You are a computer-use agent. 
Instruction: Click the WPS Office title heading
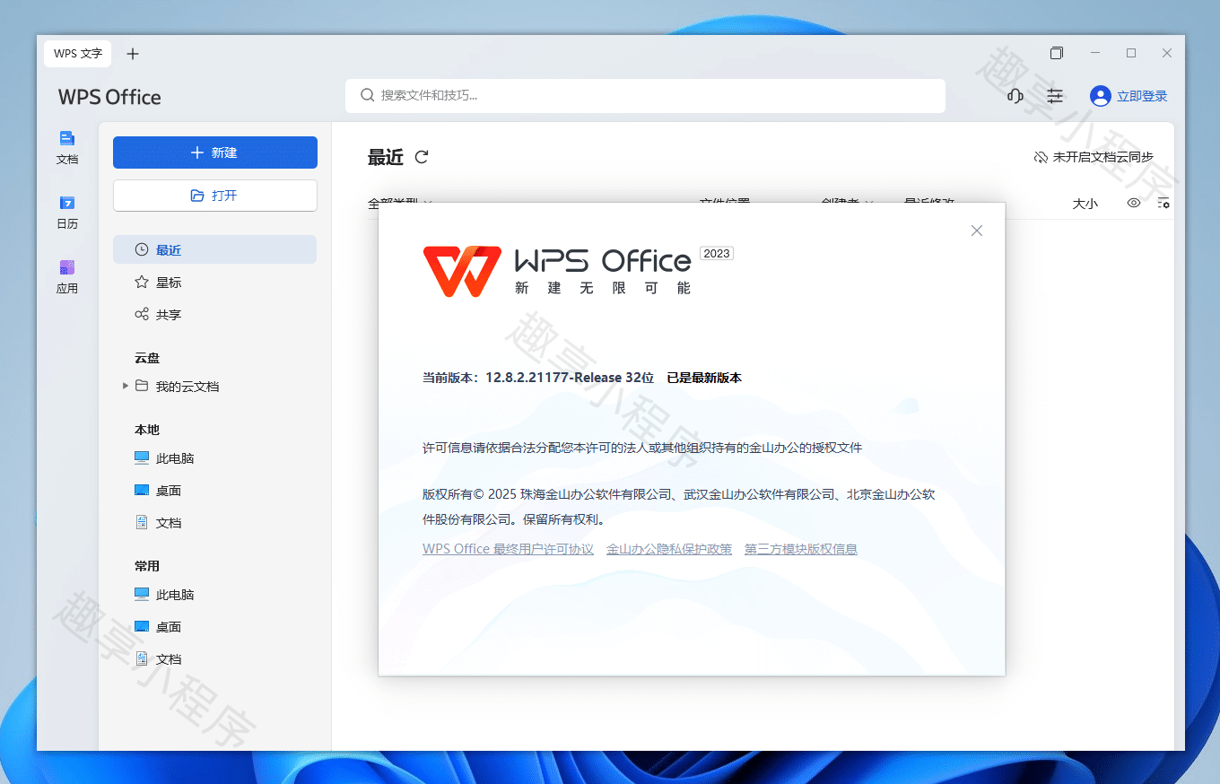pos(109,97)
